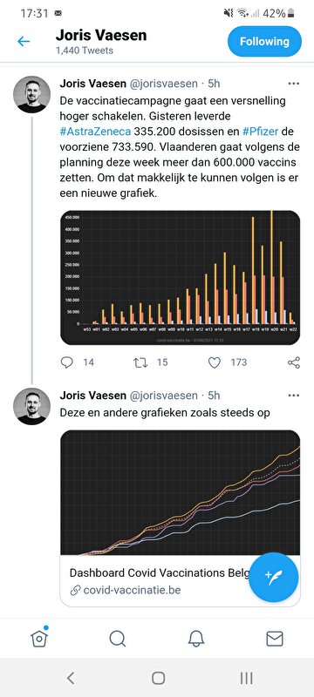
Task: Open the three-dot menu on the second tweet
Action: tap(294, 396)
